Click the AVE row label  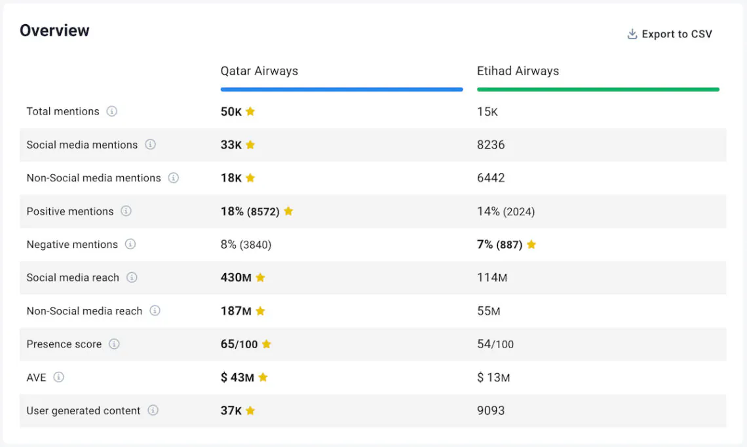point(36,378)
